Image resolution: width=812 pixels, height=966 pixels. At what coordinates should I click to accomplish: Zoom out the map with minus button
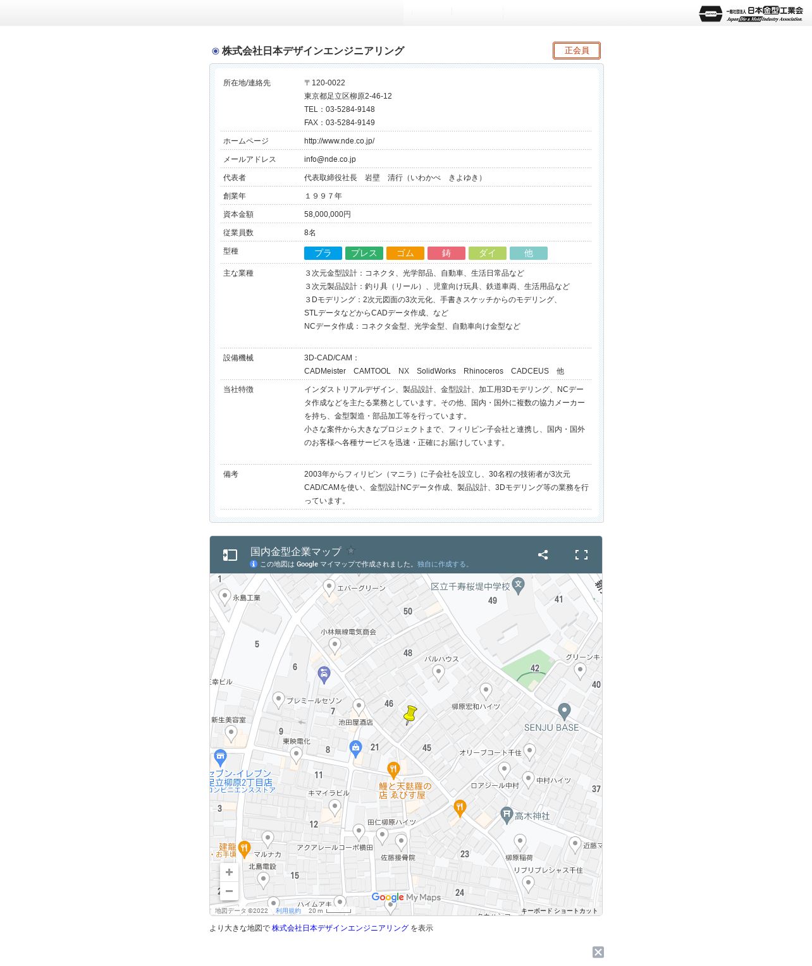point(229,891)
